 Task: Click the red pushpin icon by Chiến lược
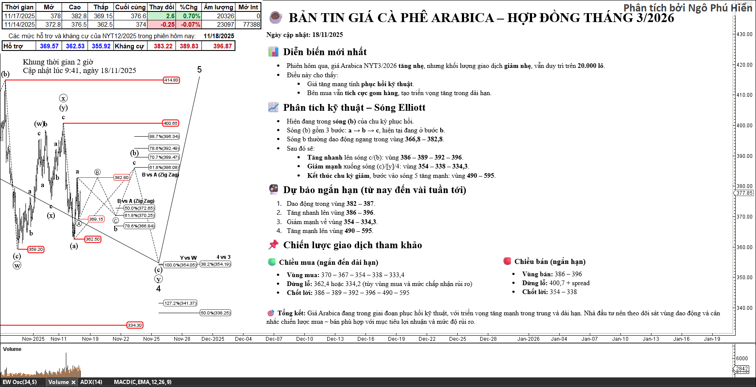point(273,245)
